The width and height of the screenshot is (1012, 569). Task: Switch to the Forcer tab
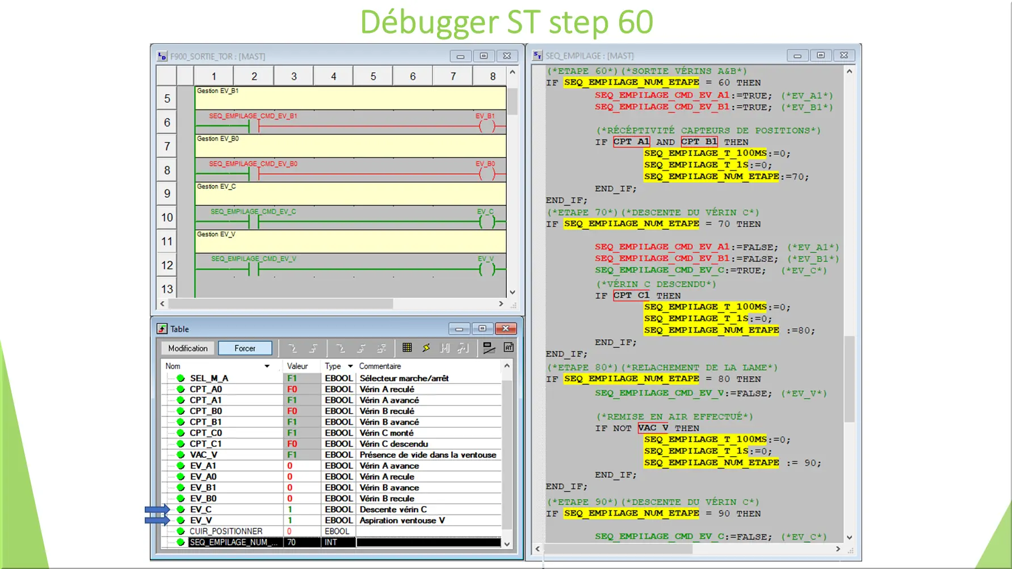(245, 348)
